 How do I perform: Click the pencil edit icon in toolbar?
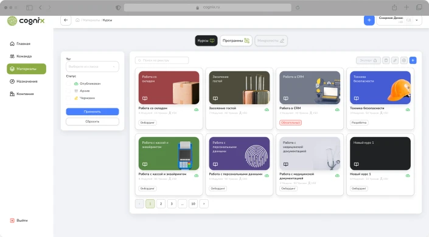395,60
